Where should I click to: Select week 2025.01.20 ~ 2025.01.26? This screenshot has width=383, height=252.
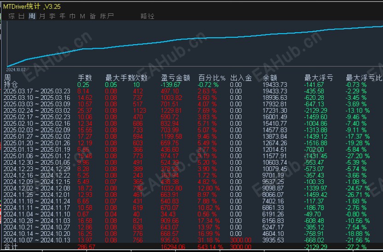coord(37,143)
